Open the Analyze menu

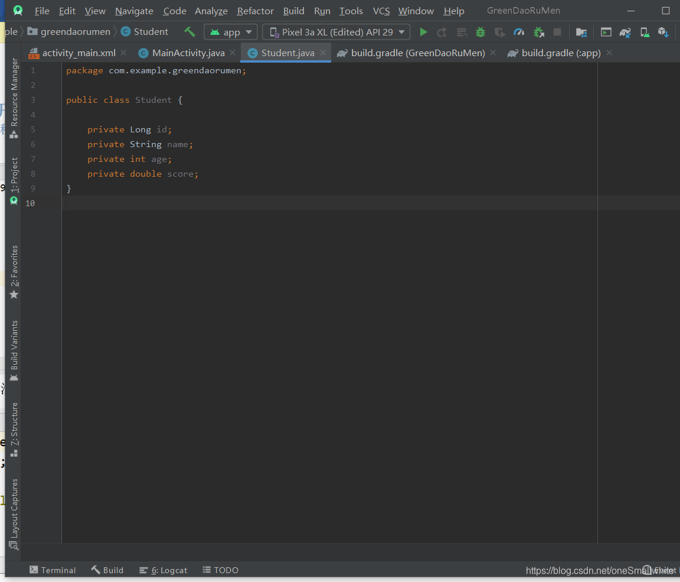(x=211, y=11)
